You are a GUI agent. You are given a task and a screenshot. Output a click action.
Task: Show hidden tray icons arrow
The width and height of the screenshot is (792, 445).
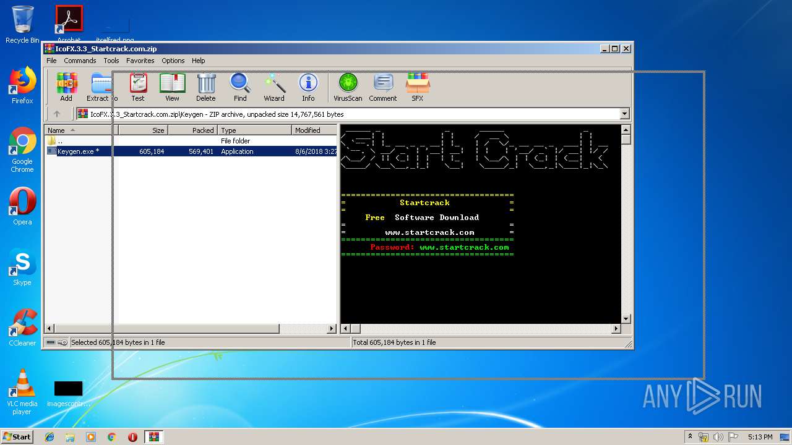pyautogui.click(x=690, y=436)
